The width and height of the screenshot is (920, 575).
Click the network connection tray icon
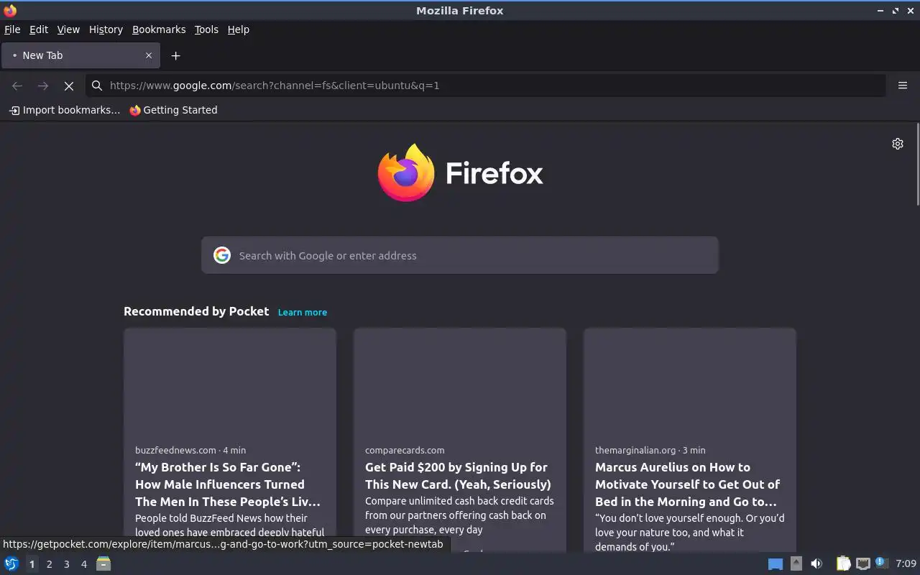coord(862,564)
